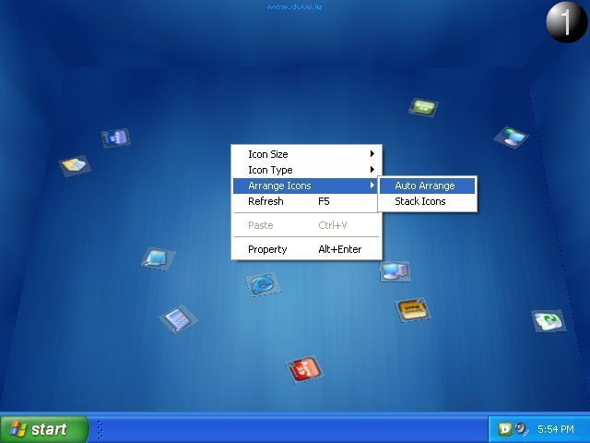Click the arrow beside Icon Size

coord(372,154)
